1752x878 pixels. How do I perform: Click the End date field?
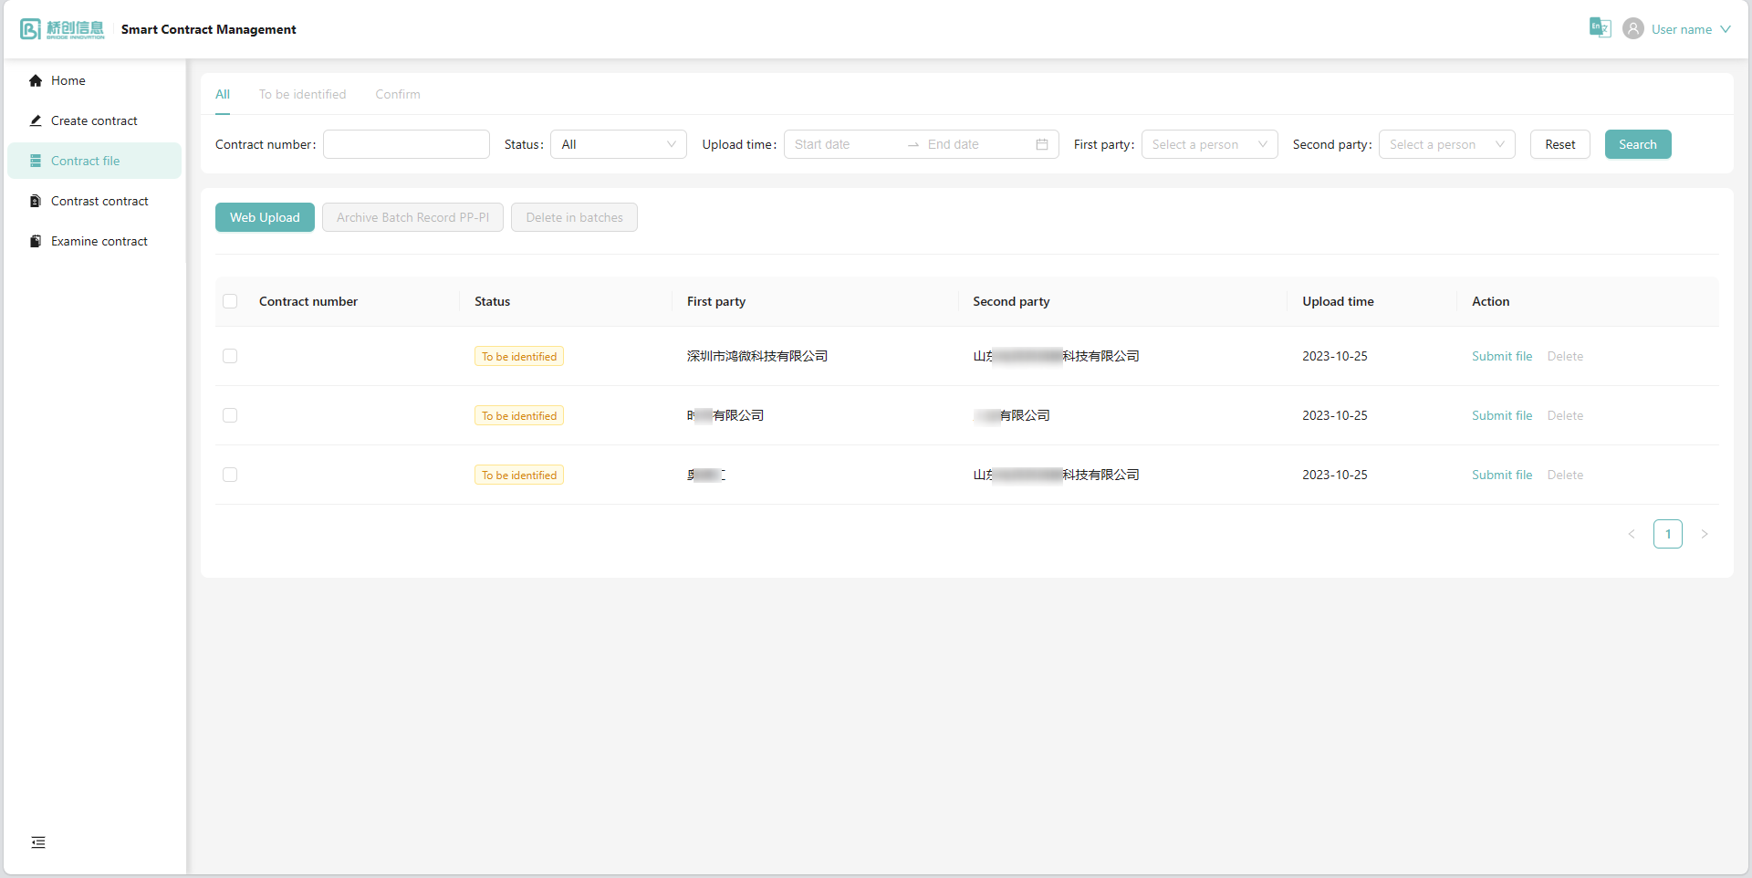[976, 144]
